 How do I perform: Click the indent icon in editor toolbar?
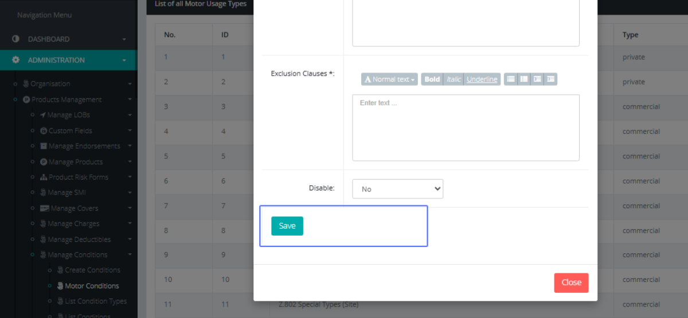pos(550,79)
